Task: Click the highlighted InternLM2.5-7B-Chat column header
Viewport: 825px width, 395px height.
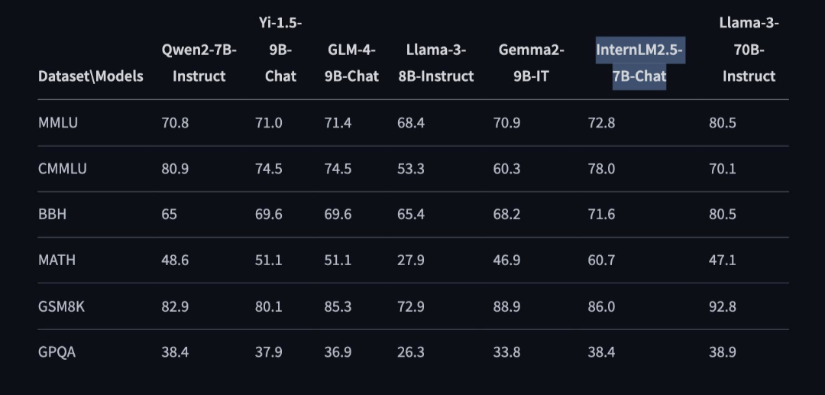Action: (x=639, y=63)
